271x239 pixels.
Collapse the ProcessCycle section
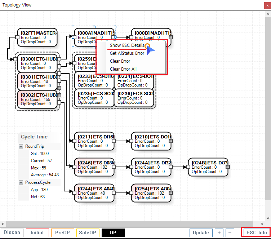[21, 182]
